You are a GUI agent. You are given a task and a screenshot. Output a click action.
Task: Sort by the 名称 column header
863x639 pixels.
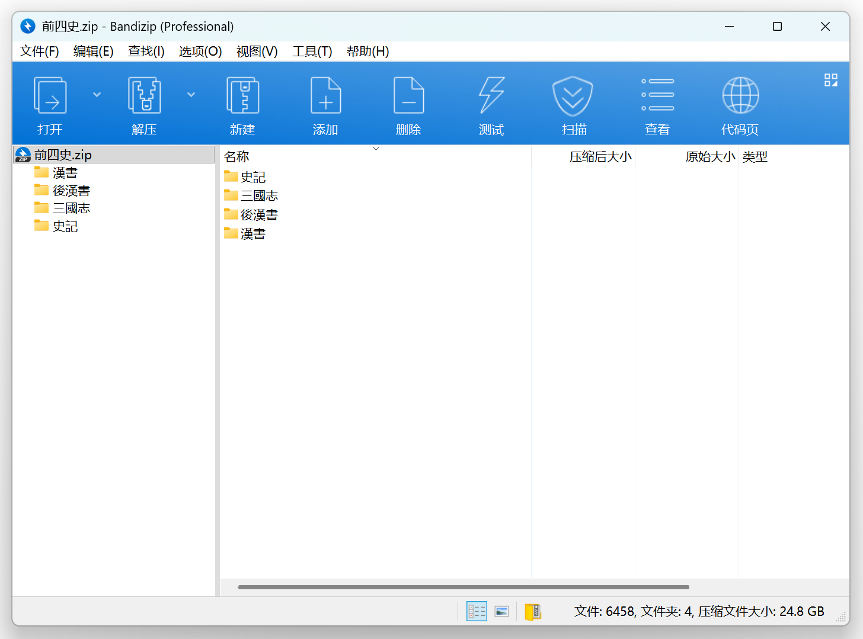coord(237,157)
